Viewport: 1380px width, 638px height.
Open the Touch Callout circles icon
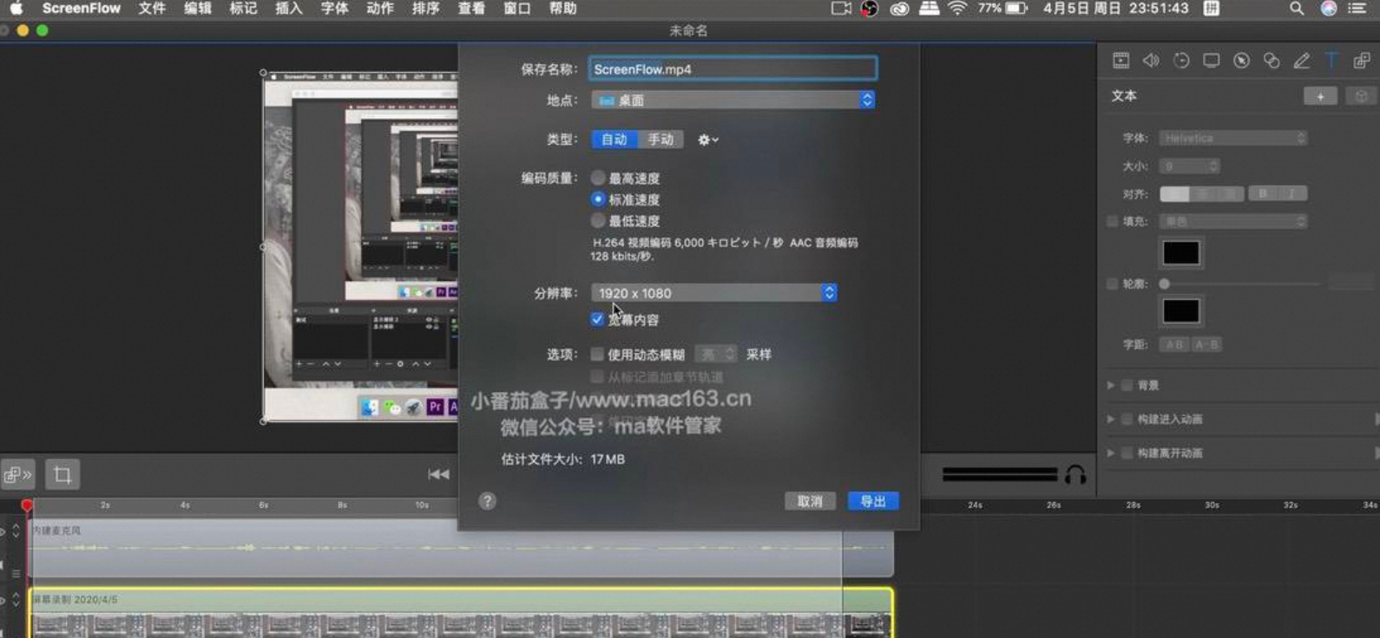1272,61
